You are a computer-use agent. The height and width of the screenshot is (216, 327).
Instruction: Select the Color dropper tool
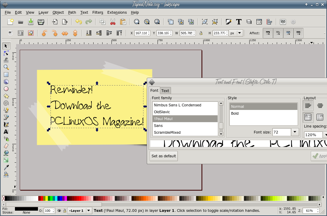click(6, 167)
